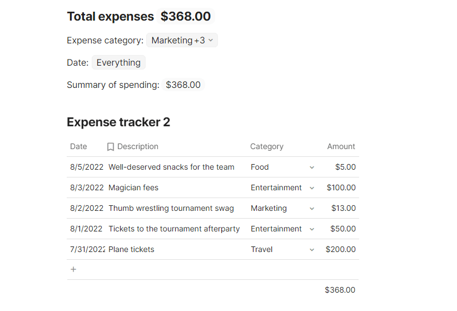The image size is (457, 311).
Task: Open the Marketing row category chevron
Action: coord(312,209)
